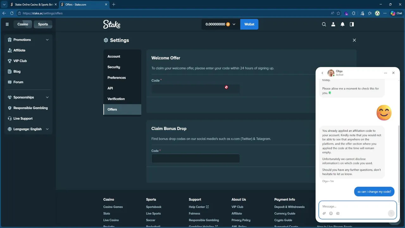The height and width of the screenshot is (228, 405).
Task: Click Olga's avatar in chat header
Action: click(331, 73)
